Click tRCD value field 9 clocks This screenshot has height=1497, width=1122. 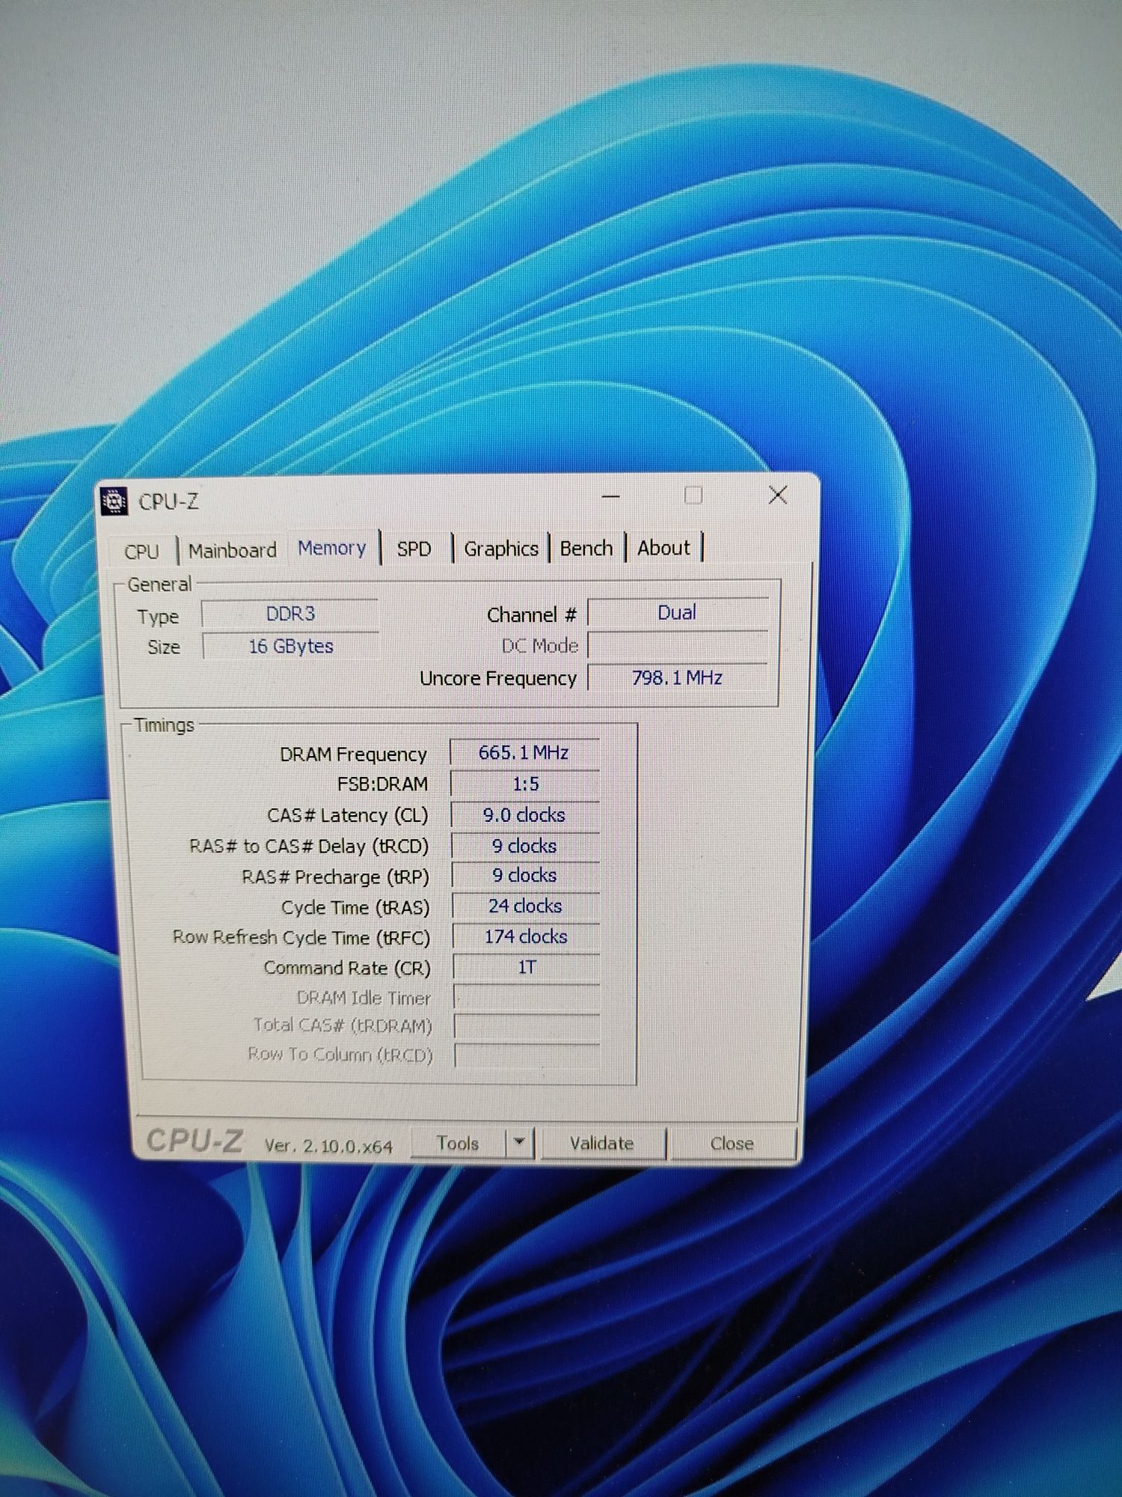[x=525, y=846]
